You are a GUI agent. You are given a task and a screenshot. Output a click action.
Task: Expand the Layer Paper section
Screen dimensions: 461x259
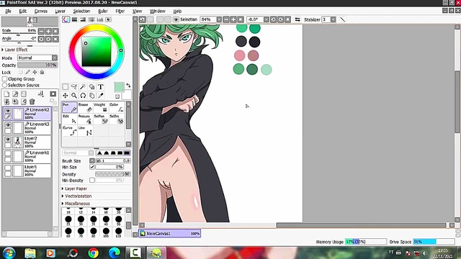click(x=74, y=188)
